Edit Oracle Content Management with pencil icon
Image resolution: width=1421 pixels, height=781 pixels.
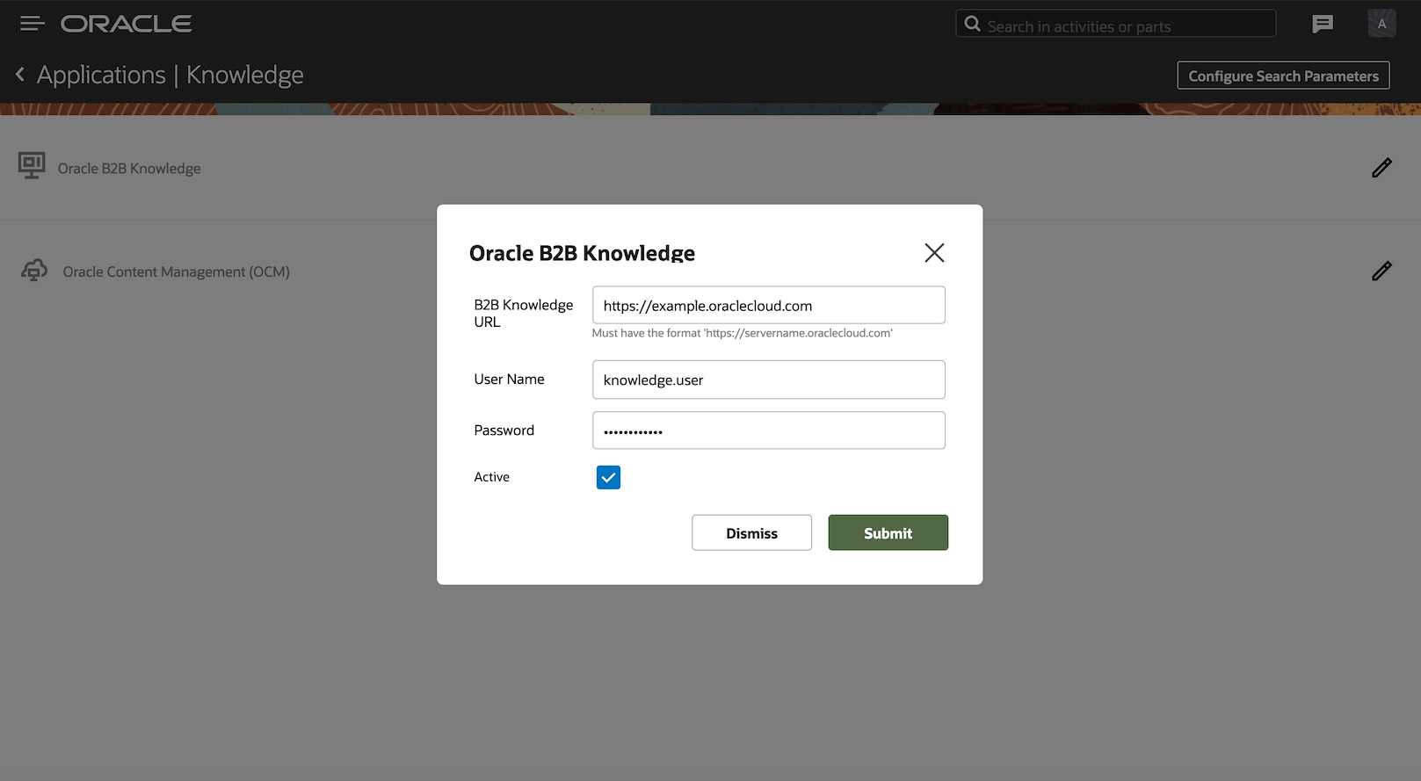click(1381, 271)
